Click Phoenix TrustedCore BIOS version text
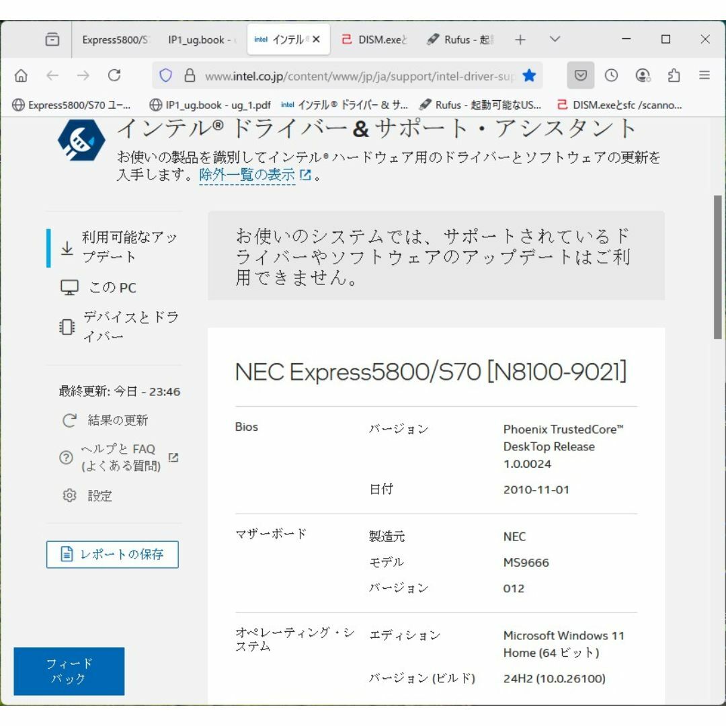726x726 pixels. click(x=563, y=446)
